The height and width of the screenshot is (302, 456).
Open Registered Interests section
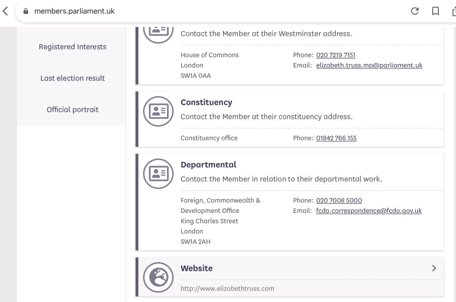[x=73, y=47]
